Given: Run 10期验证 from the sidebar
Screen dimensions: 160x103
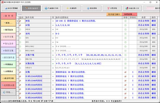Looking at the screenshot, I should point(9,71).
